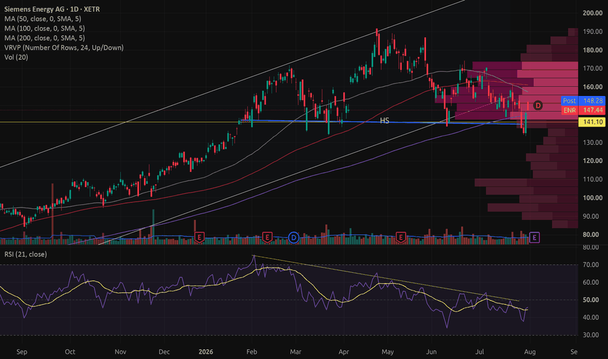
Task: Open the earnings E marker just before 2026
Action: tap(200, 237)
